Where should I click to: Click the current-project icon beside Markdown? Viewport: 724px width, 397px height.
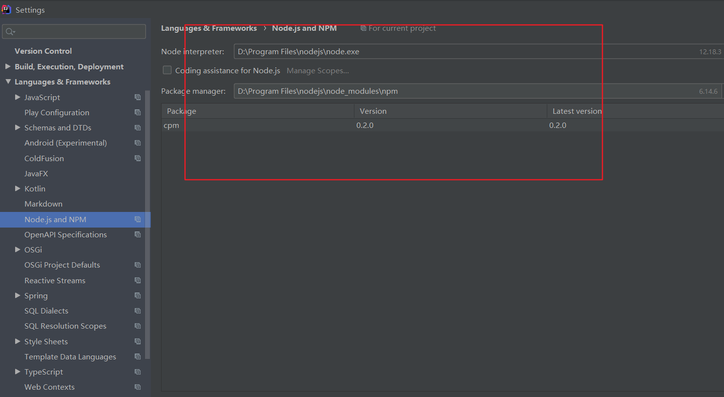138,204
